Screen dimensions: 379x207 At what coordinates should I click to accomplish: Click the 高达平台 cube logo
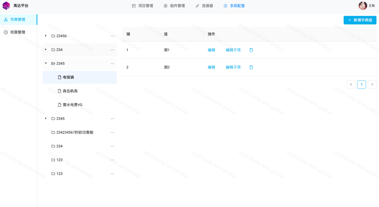(6, 6)
